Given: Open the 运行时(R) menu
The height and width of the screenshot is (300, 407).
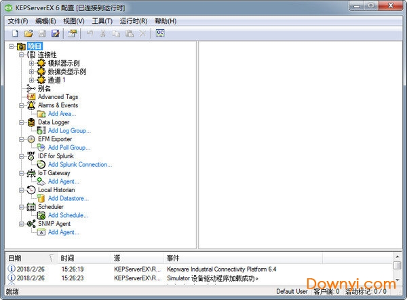Looking at the screenshot, I should coord(134,21).
